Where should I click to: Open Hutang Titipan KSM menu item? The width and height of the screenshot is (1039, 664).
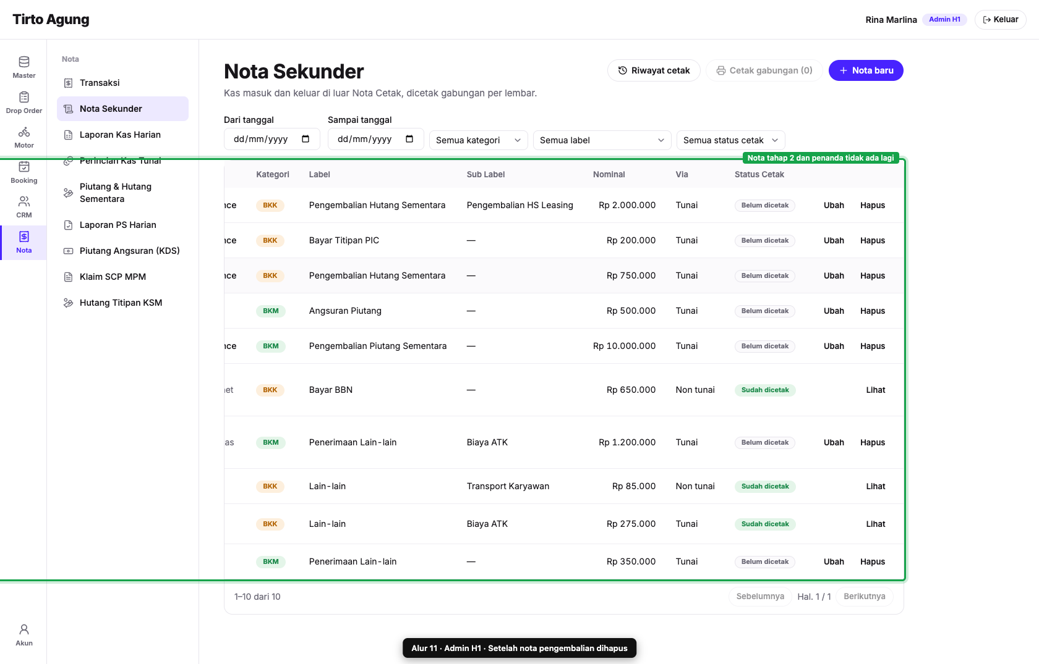[122, 303]
